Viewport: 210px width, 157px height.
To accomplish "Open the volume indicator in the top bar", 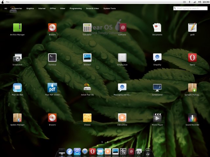I will pos(199,2).
